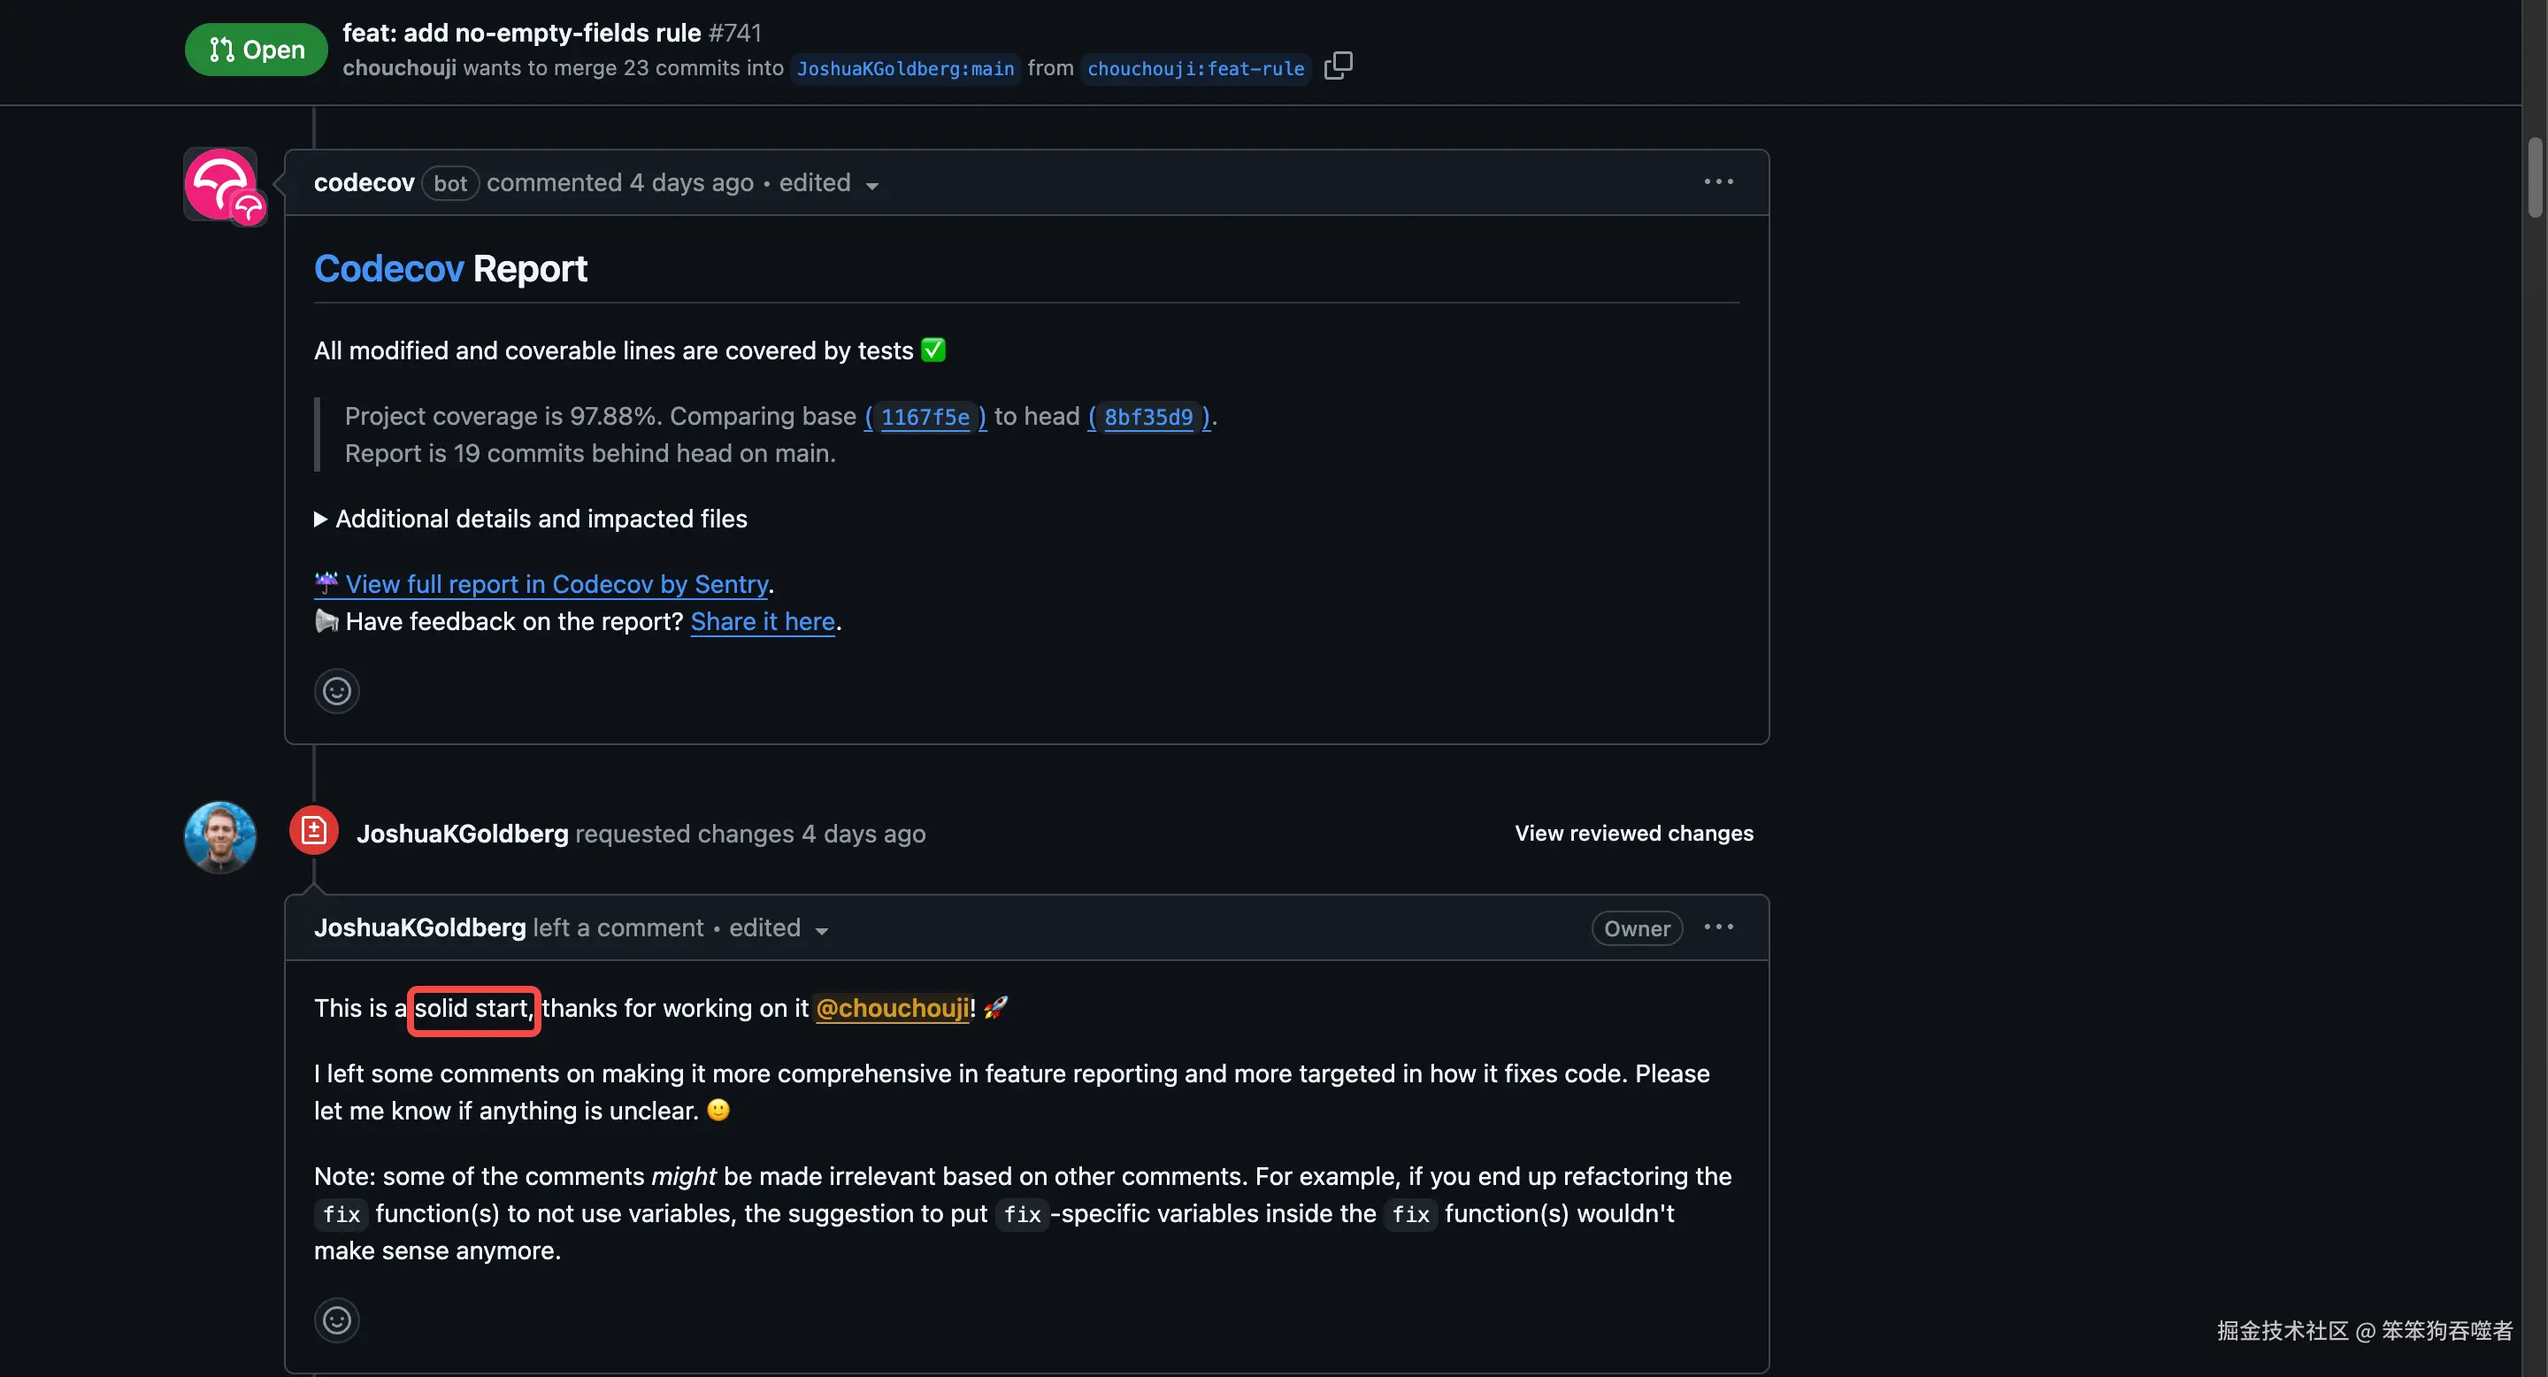Screen dimensions: 2548x1377
Task: Open base commit 1167f5e link
Action: pos(925,417)
